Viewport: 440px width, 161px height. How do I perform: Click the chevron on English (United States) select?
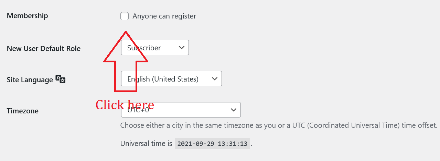click(215, 79)
